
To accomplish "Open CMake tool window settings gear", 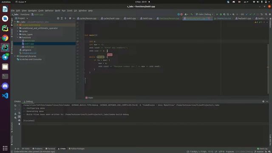I will click(263, 102).
